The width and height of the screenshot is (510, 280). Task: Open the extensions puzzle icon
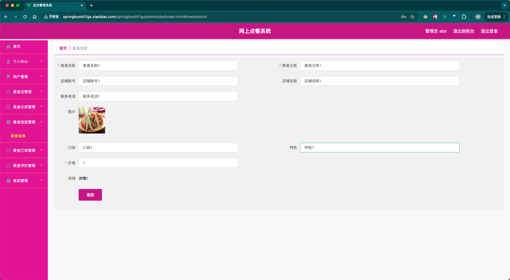[x=464, y=17]
